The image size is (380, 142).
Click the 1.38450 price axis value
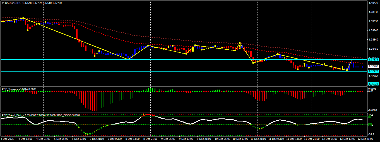tap(374, 49)
